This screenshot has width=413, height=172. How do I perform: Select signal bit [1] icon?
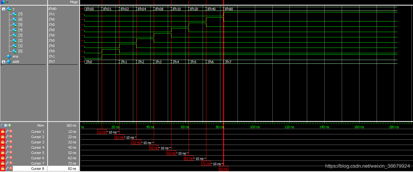coord(15,46)
